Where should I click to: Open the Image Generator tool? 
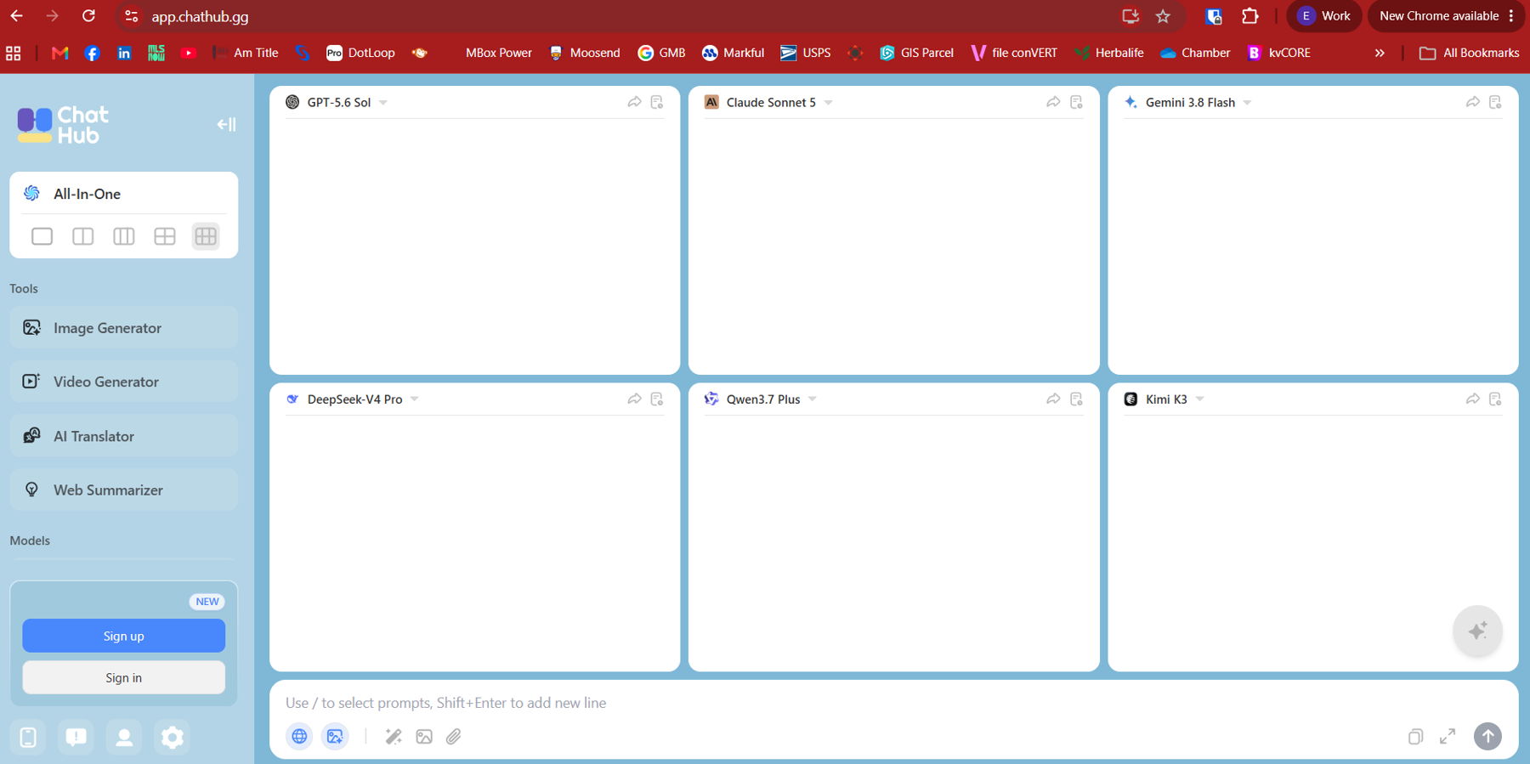[x=124, y=328]
